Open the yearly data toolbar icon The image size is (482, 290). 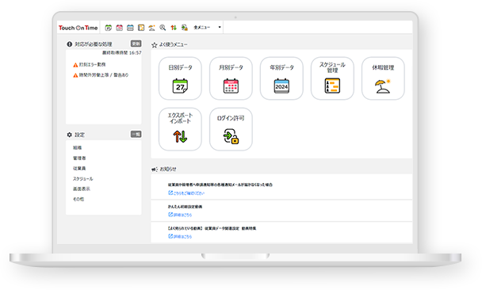pyautogui.click(x=130, y=28)
